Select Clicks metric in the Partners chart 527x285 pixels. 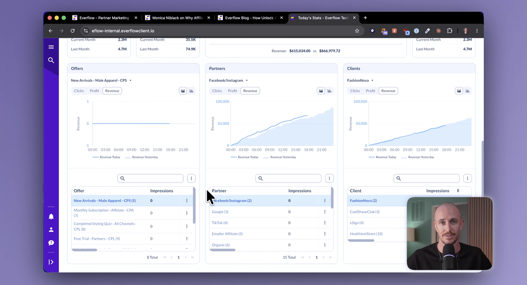[217, 91]
